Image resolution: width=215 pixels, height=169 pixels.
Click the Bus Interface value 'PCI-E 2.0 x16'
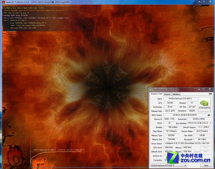point(198,123)
